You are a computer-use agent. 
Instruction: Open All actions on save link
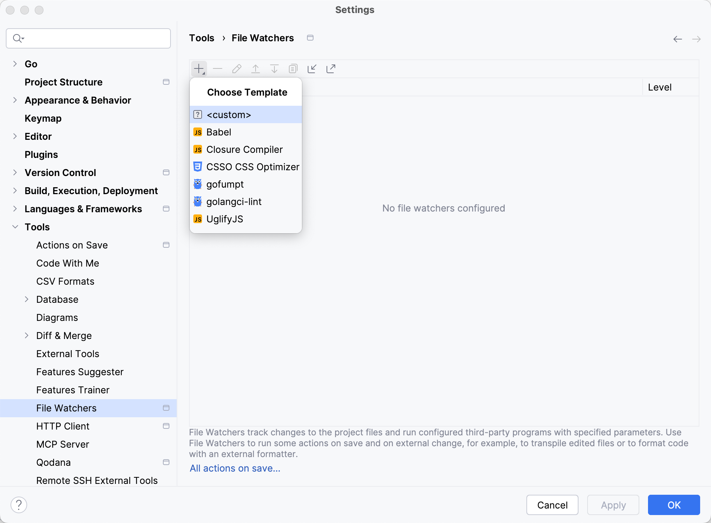click(x=235, y=468)
